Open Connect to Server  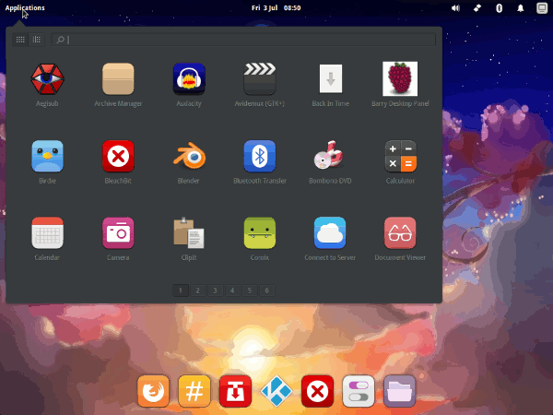click(330, 232)
